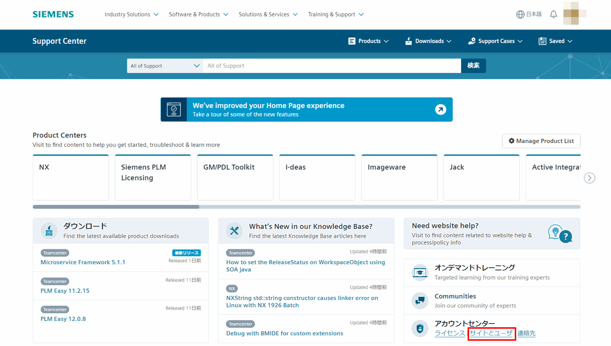Click the wrench tools Knowledge Base icon
This screenshot has height=346, width=611.
click(234, 231)
